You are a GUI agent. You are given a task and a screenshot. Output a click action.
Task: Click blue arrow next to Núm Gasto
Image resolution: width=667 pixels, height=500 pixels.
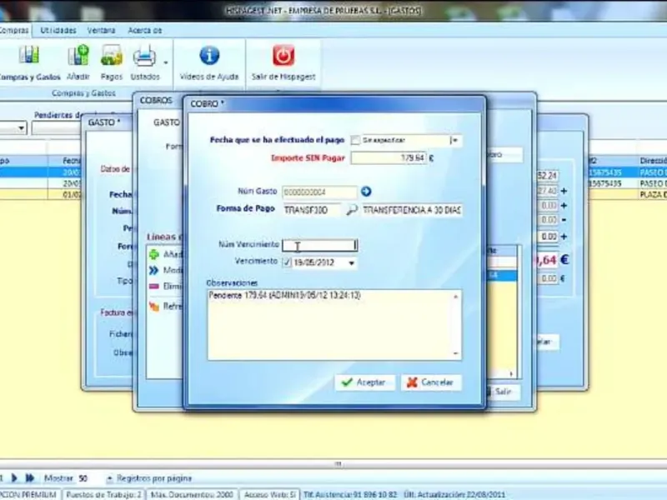pyautogui.click(x=366, y=192)
